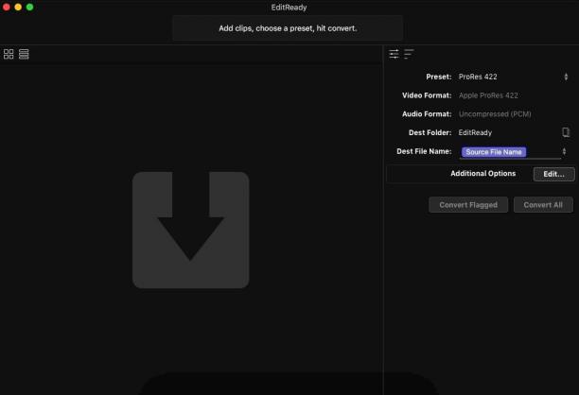
Task: Minimize the window with the yellow button
Action: (18, 7)
